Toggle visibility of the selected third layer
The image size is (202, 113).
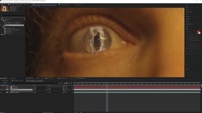pos(1,90)
